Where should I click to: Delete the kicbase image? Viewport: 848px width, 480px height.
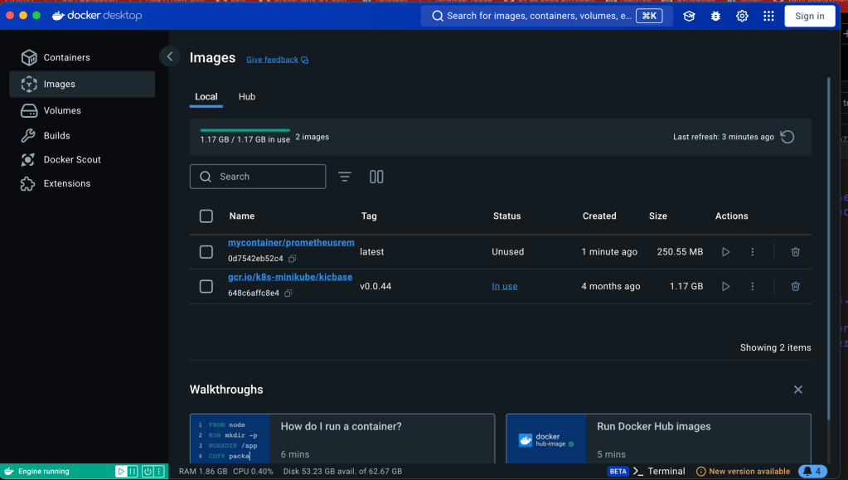click(796, 286)
